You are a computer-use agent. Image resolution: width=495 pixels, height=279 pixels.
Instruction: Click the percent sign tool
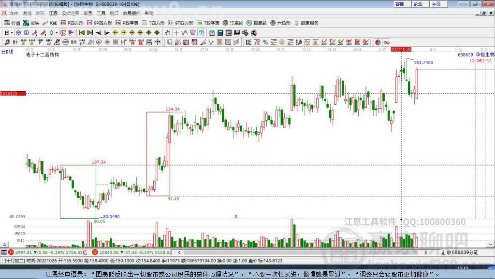point(265,42)
